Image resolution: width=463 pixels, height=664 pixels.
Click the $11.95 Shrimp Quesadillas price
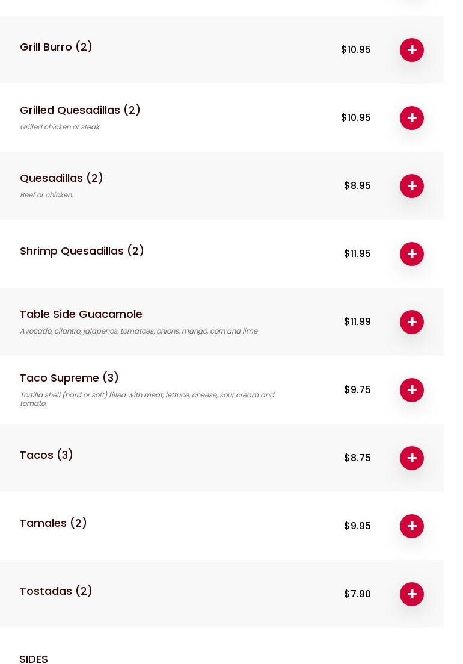coord(357,254)
